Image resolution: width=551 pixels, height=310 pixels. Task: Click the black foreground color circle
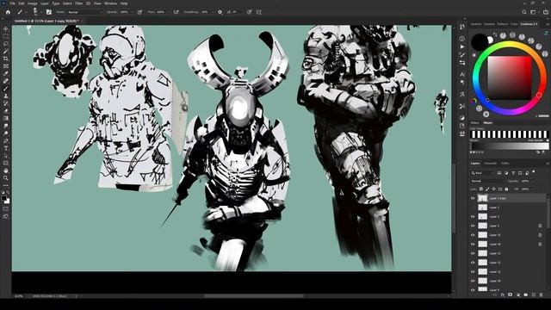click(480, 42)
